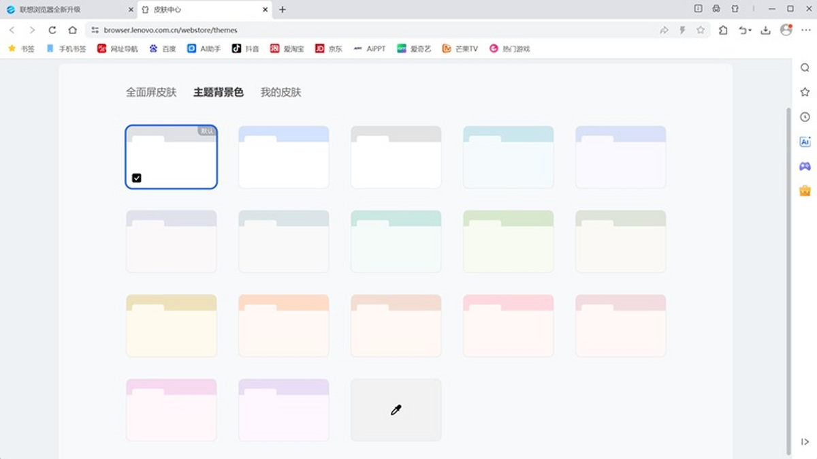
Task: Open the 书签 bookmarks folder
Action: tap(21, 49)
